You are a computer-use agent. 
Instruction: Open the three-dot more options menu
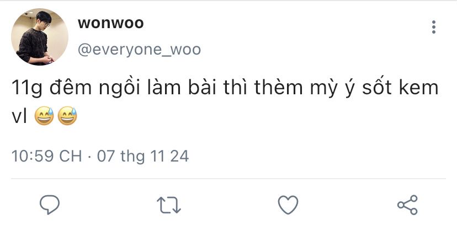434,27
